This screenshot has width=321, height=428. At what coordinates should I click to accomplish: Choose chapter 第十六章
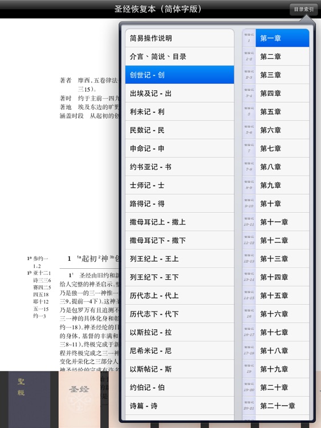(x=282, y=314)
